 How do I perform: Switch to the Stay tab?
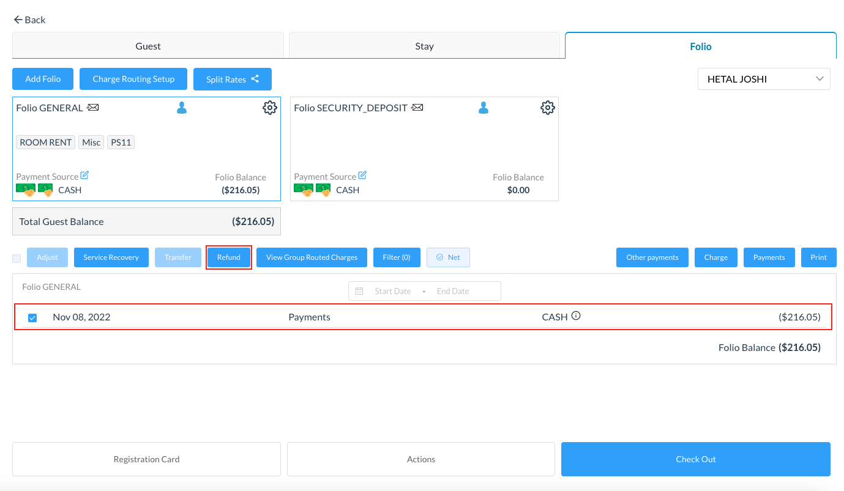(x=424, y=46)
